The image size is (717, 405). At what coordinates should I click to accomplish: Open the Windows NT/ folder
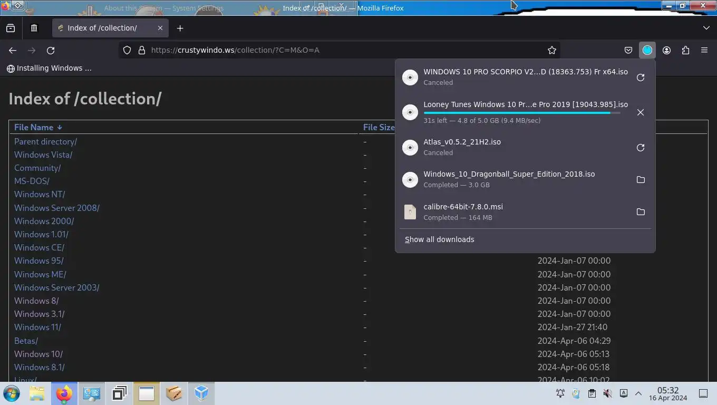(40, 194)
